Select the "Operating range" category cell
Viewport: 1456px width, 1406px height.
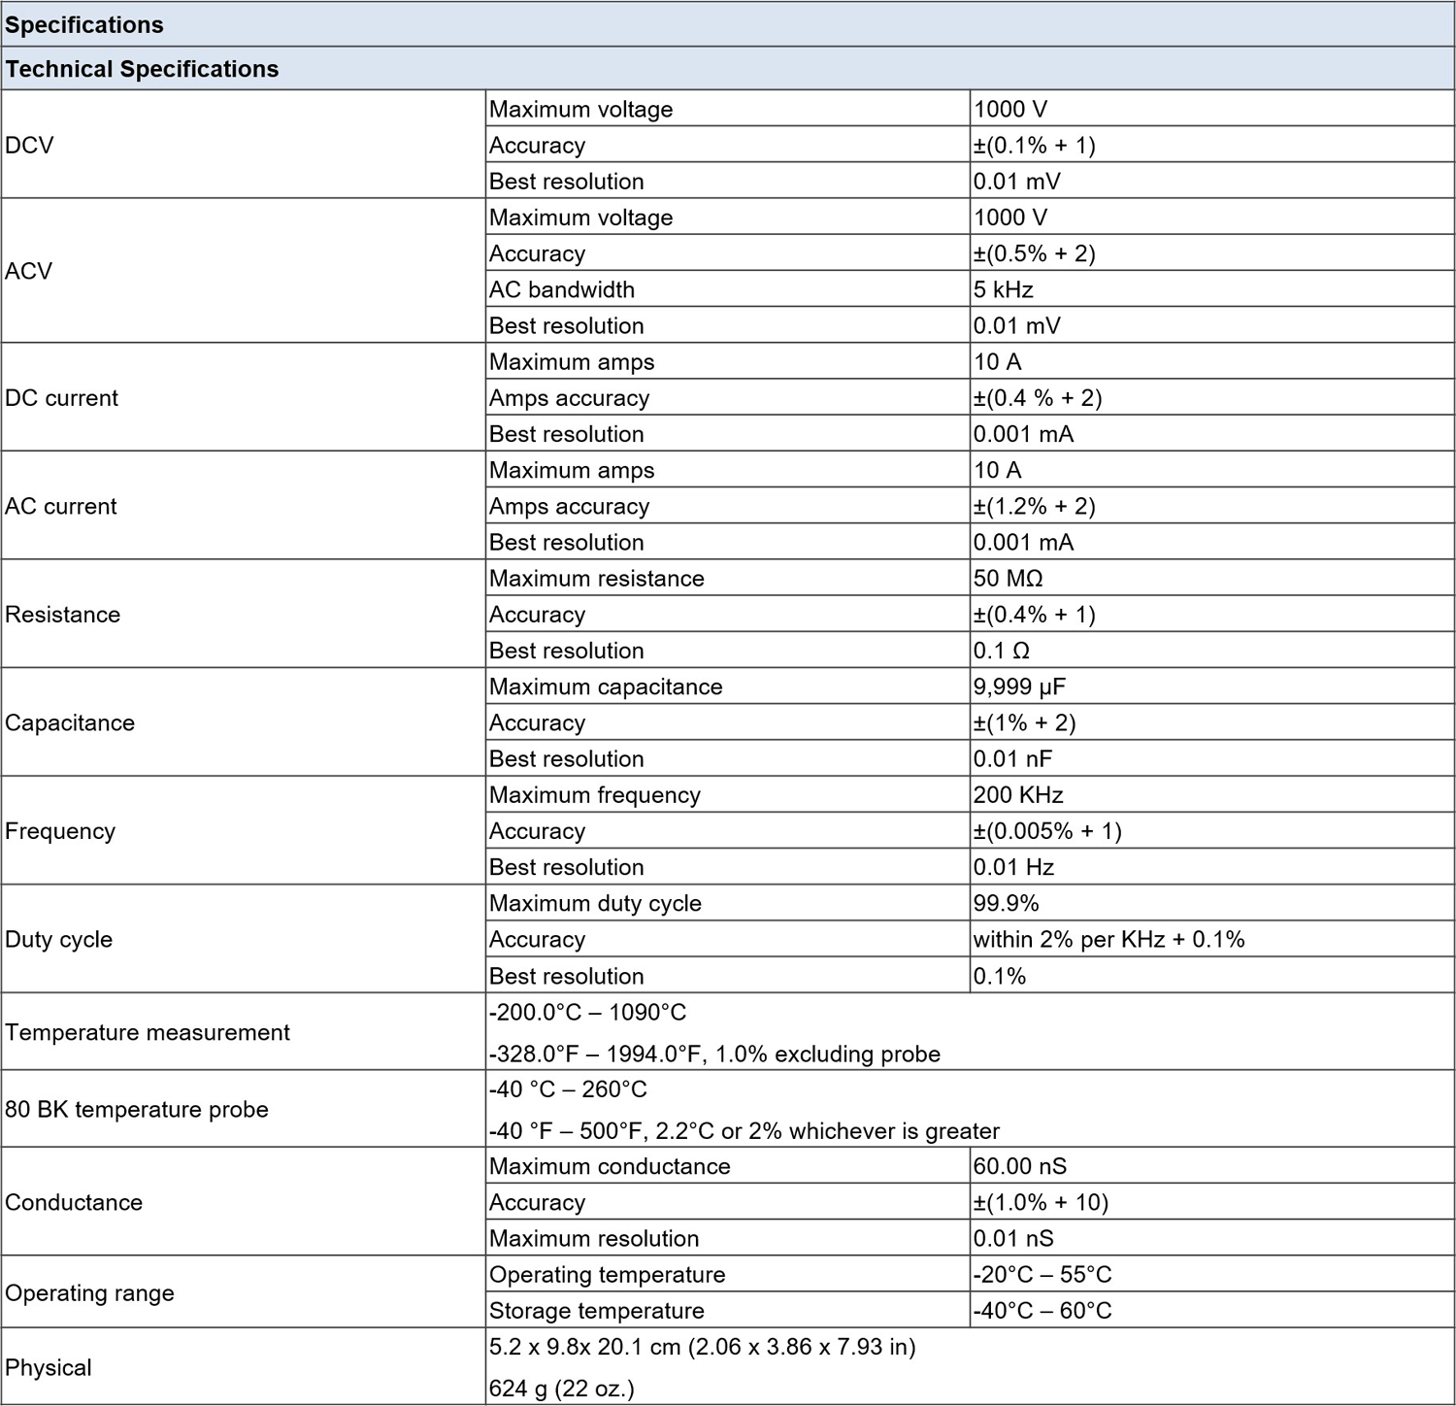[x=243, y=1292]
